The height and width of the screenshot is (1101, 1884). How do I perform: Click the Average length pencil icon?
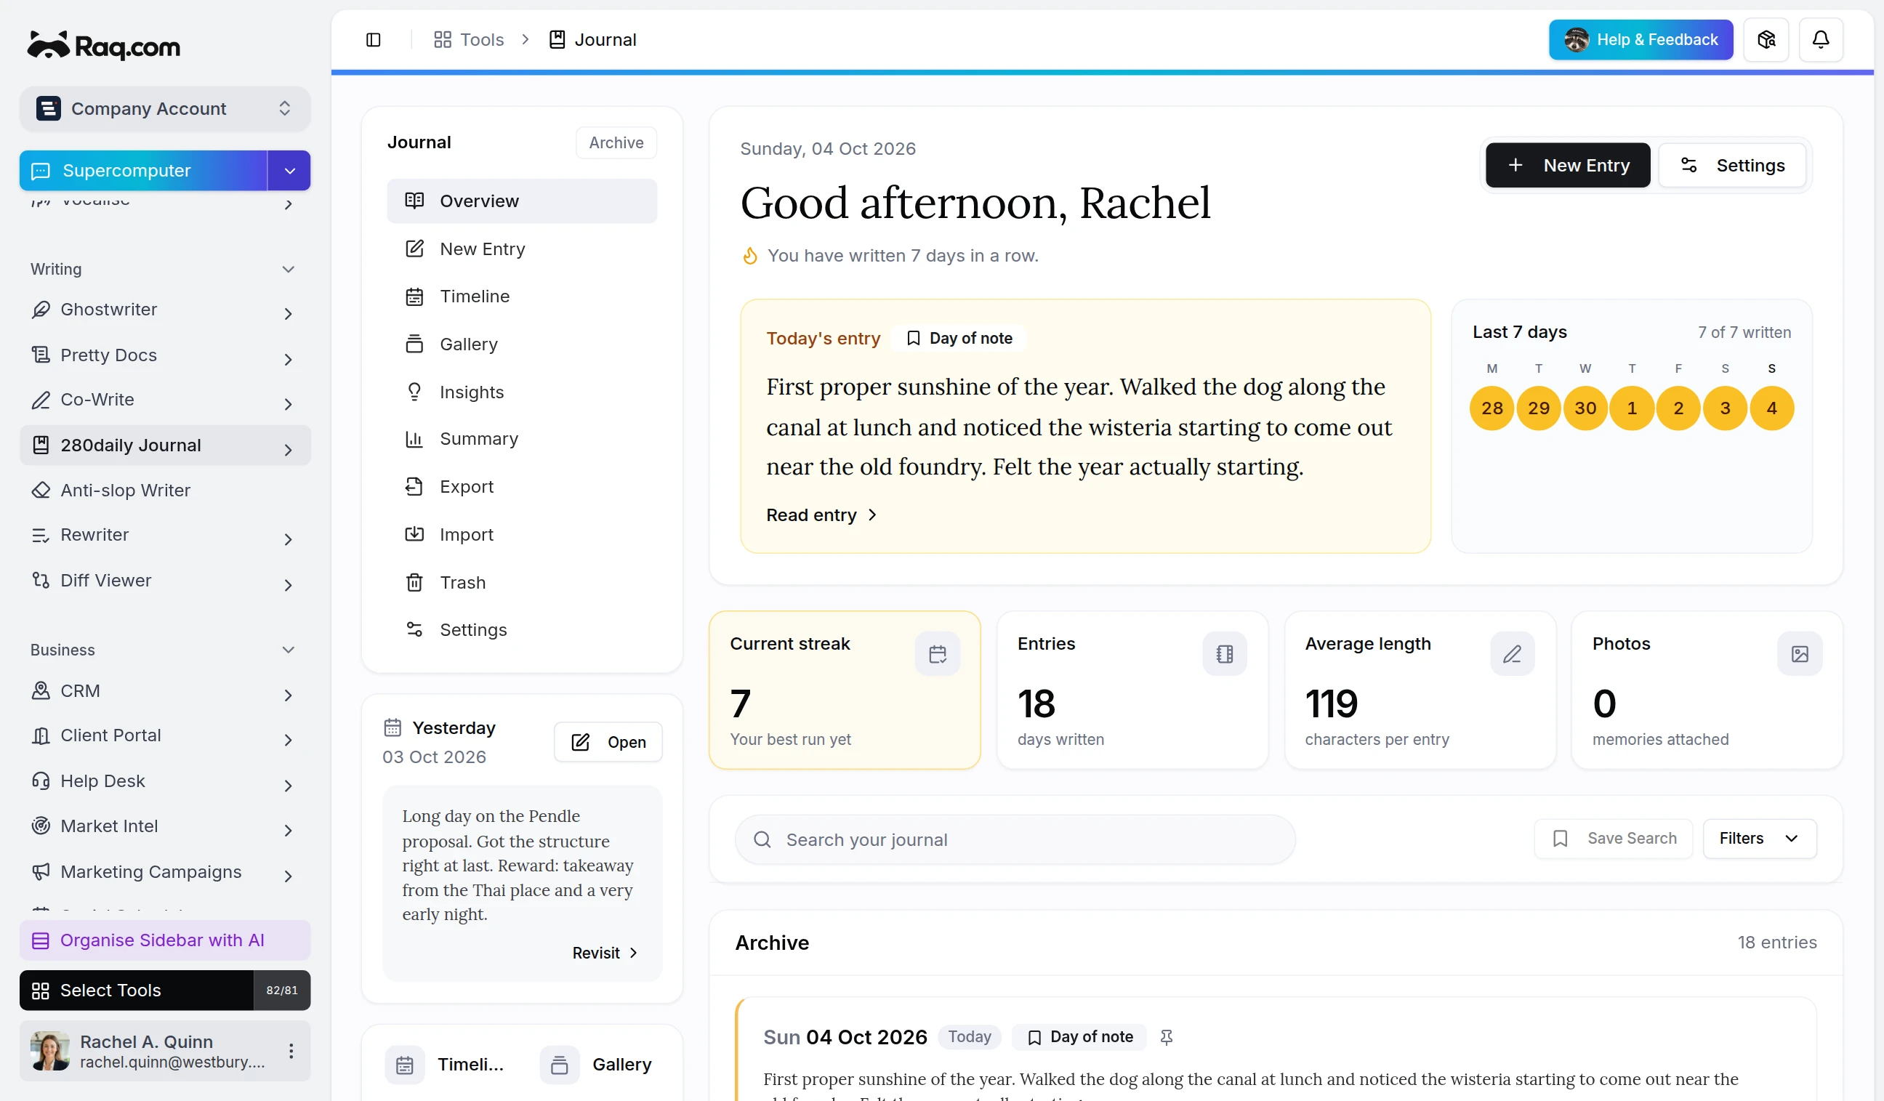[x=1512, y=654]
